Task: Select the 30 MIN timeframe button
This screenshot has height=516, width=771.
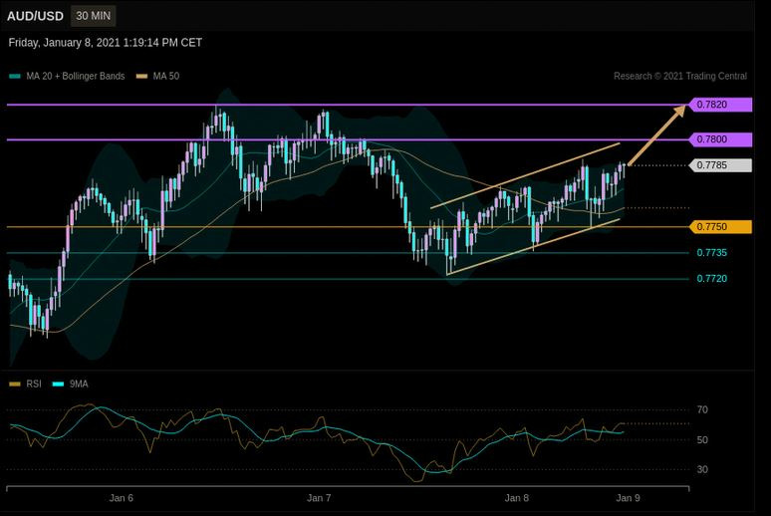Action: (94, 16)
